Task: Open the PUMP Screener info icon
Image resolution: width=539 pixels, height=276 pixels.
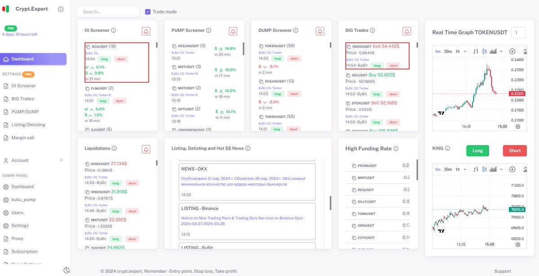Action: [x=209, y=31]
